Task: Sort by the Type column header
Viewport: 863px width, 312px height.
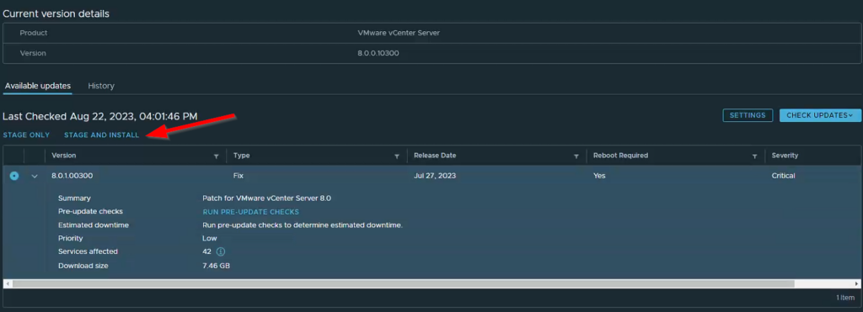Action: [x=242, y=156]
